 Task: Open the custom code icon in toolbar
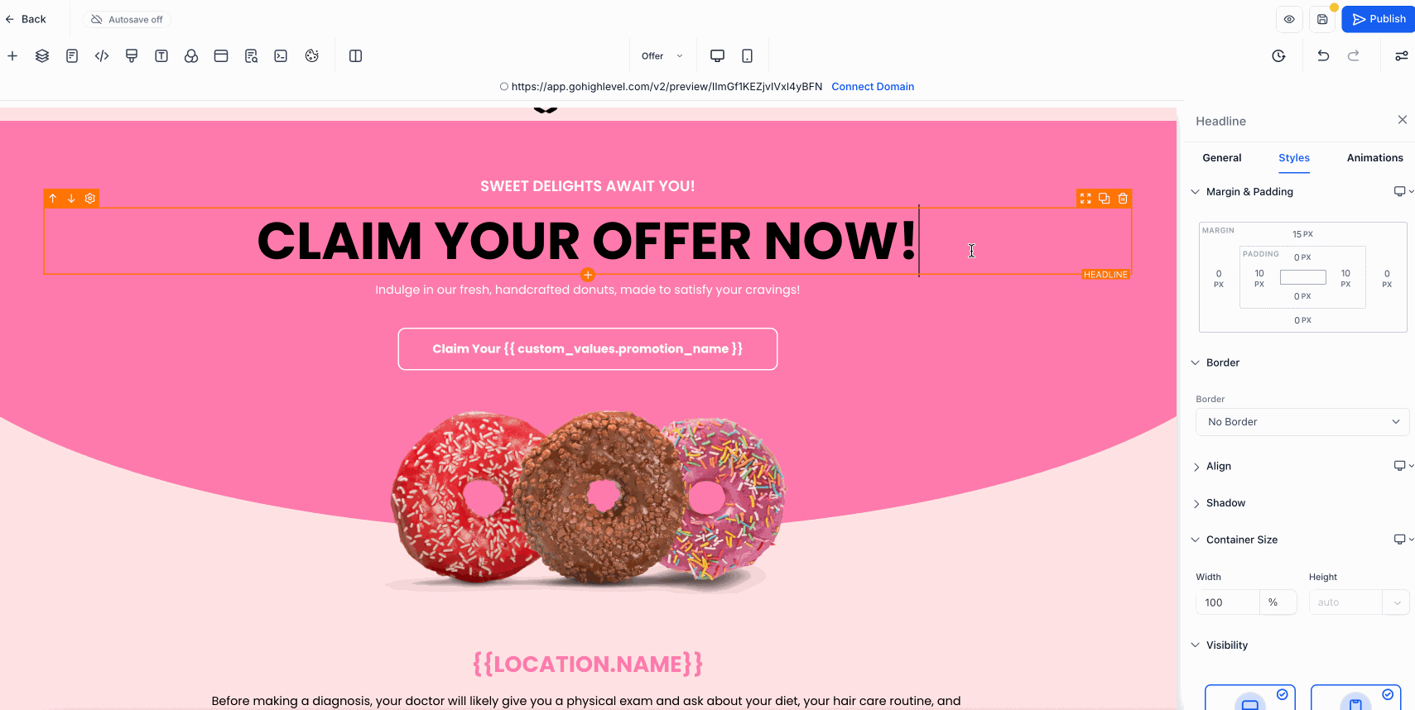pyautogui.click(x=102, y=55)
